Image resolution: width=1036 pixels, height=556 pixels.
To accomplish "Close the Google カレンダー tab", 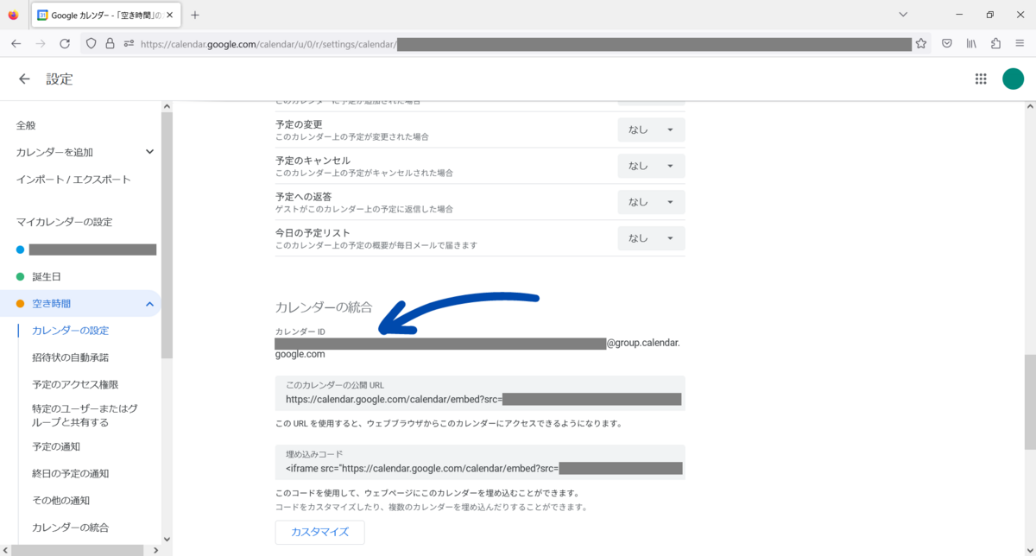I will click(170, 16).
